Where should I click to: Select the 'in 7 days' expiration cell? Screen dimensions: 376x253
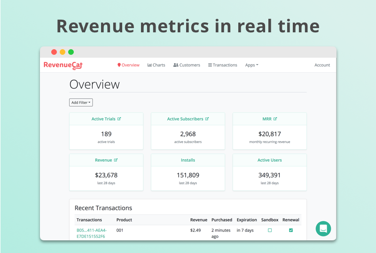(245, 231)
